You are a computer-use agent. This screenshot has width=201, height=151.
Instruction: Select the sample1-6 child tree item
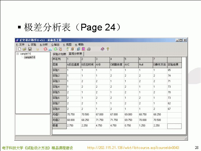click(x=30, y=57)
